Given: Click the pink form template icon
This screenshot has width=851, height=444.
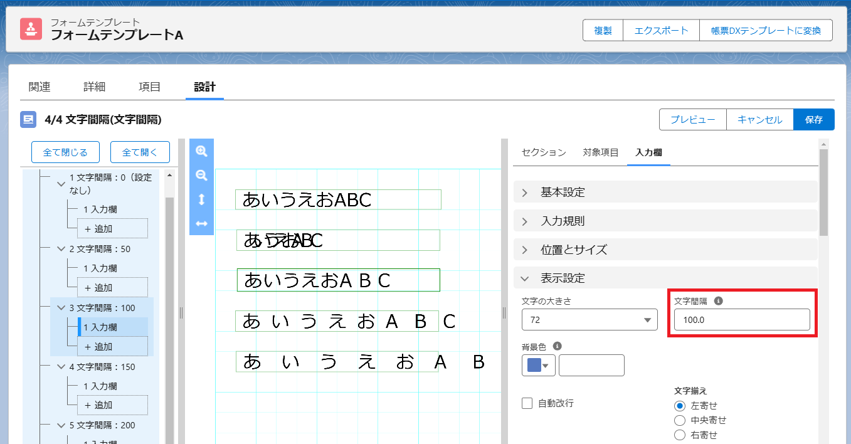Looking at the screenshot, I should click(x=31, y=29).
